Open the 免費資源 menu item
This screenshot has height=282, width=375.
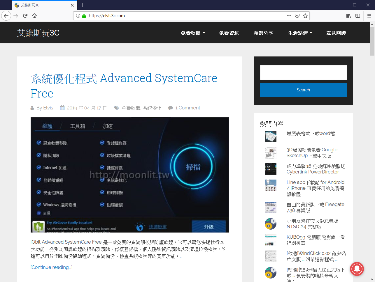coord(229,33)
